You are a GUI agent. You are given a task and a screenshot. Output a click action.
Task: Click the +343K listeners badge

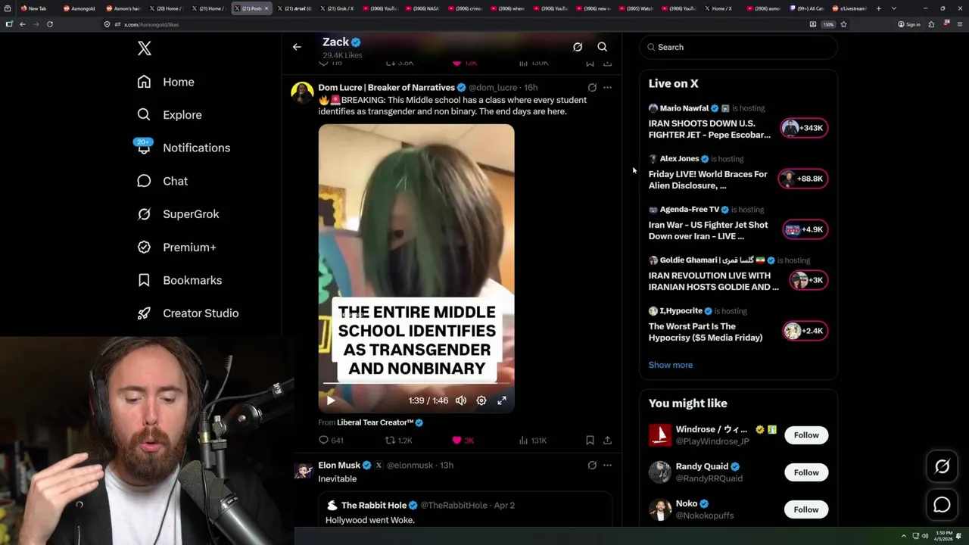click(x=804, y=128)
